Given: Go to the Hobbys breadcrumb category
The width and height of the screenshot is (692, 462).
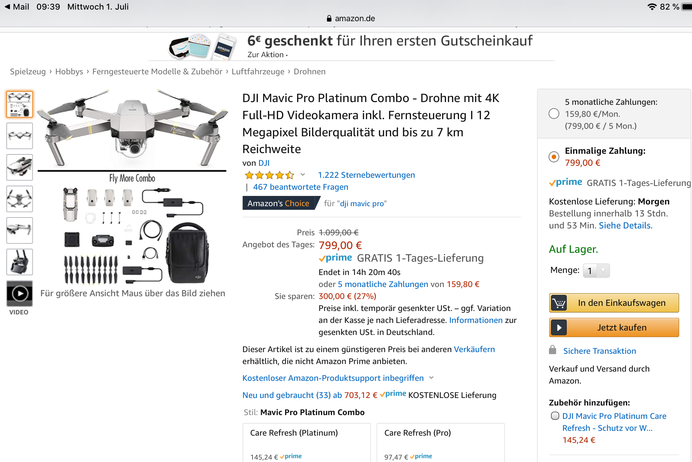Looking at the screenshot, I should [69, 72].
